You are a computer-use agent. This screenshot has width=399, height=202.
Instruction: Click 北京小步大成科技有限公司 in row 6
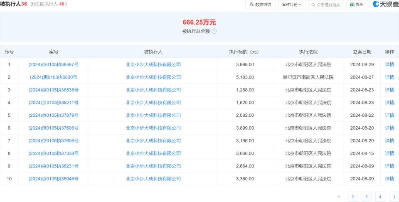153,128
